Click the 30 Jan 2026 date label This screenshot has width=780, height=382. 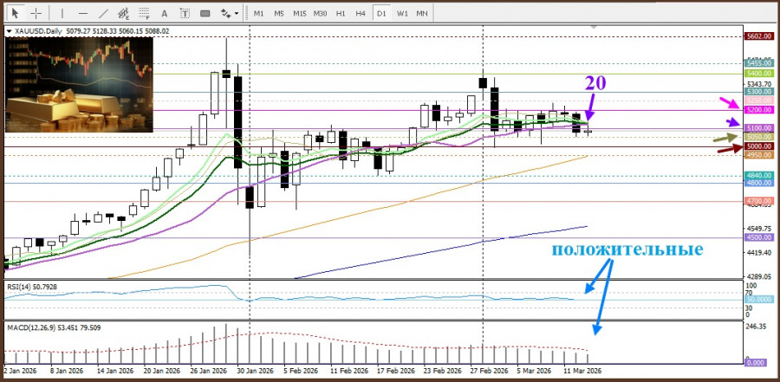[255, 371]
